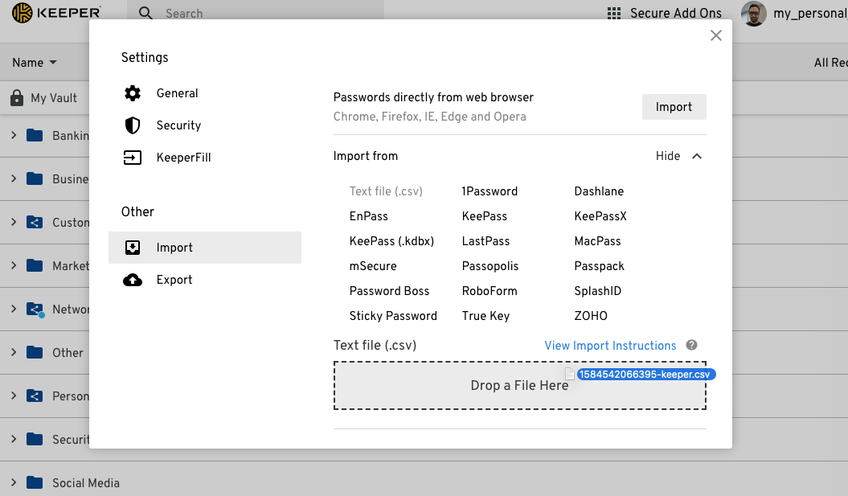Screen dimensions: 848x496
Task: Click the KeeperFill arrow icon
Action: click(133, 158)
